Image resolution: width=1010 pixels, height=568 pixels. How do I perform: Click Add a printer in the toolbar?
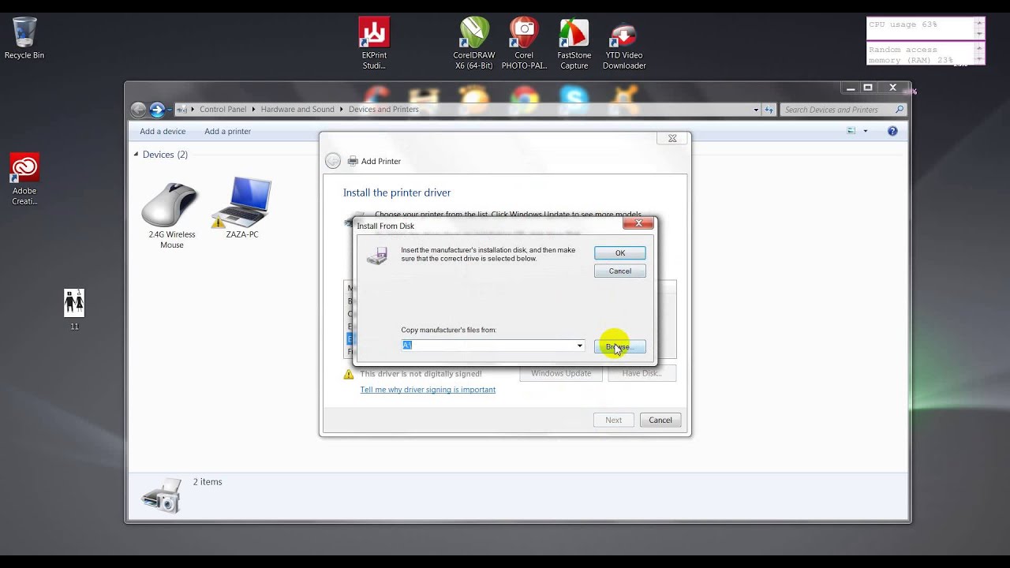[227, 132]
